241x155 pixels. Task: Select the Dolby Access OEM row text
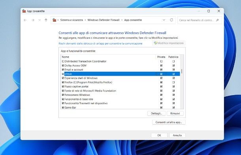[x=75, y=65]
